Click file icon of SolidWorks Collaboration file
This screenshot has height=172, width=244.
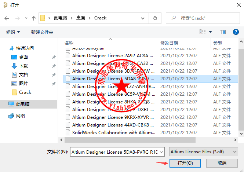coord(68,132)
